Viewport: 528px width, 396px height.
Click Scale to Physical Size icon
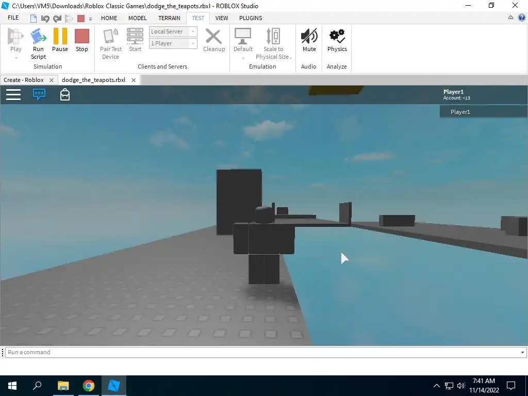click(x=273, y=37)
